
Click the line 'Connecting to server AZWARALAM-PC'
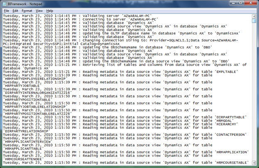[81, 19]
